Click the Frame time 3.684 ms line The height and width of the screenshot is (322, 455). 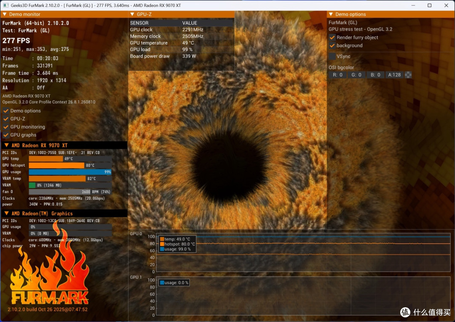30,73
